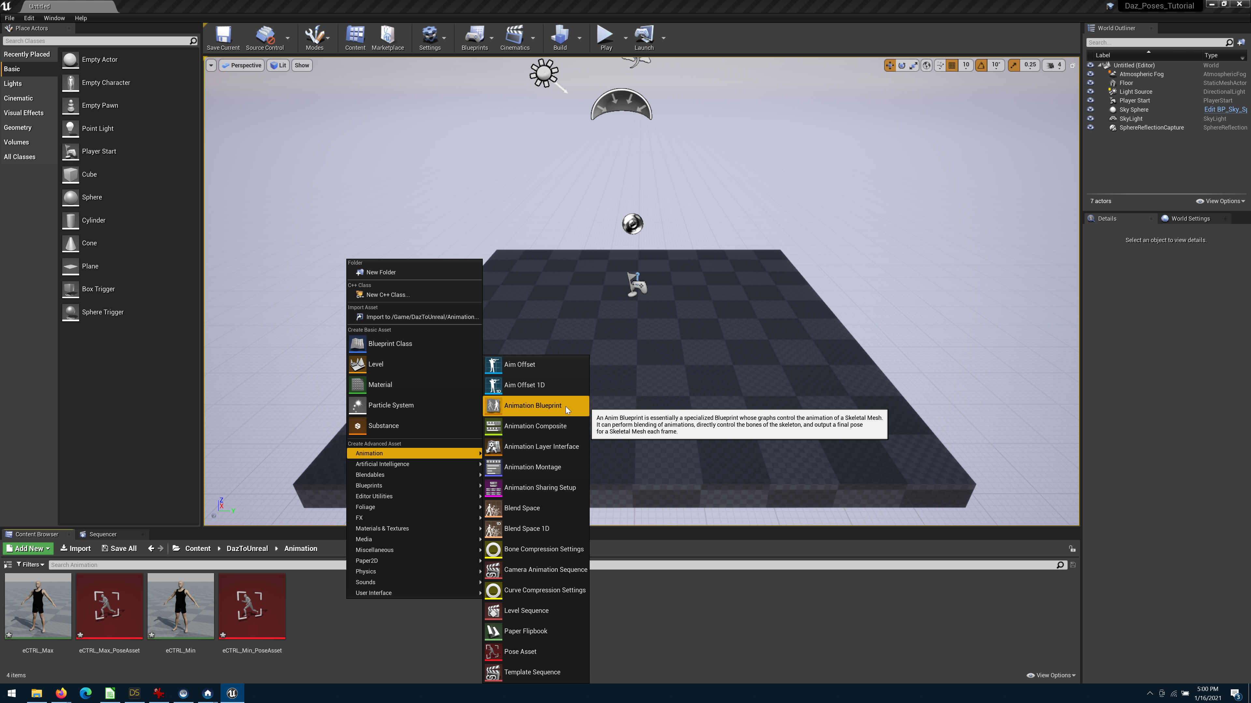Image resolution: width=1251 pixels, height=703 pixels.
Task: Choose Animation Montage from submenu
Action: pos(536,467)
